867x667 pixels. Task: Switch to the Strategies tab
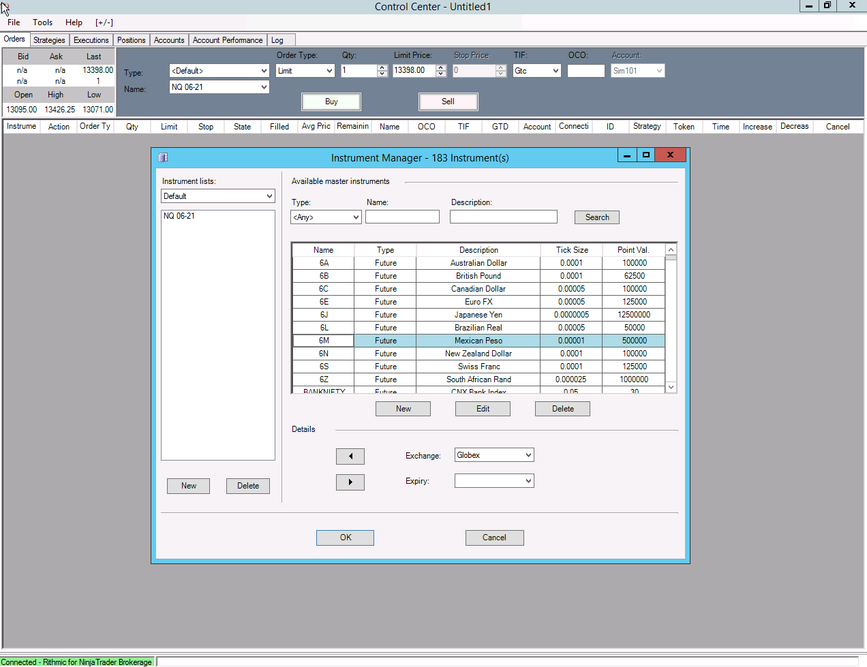pos(49,40)
